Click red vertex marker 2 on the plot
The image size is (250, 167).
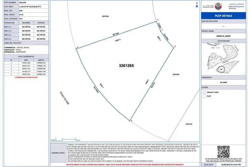[x=174, y=48]
